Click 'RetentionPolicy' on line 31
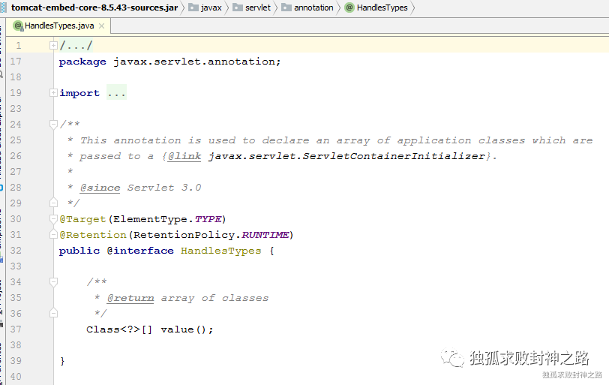 184,235
